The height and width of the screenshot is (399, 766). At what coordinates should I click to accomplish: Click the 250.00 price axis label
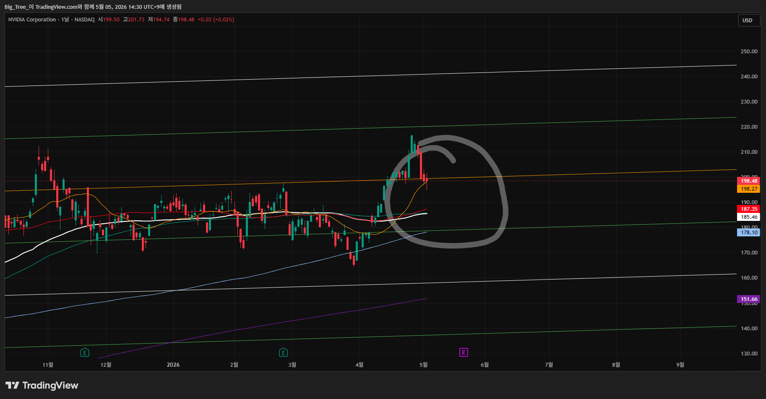pyautogui.click(x=749, y=52)
